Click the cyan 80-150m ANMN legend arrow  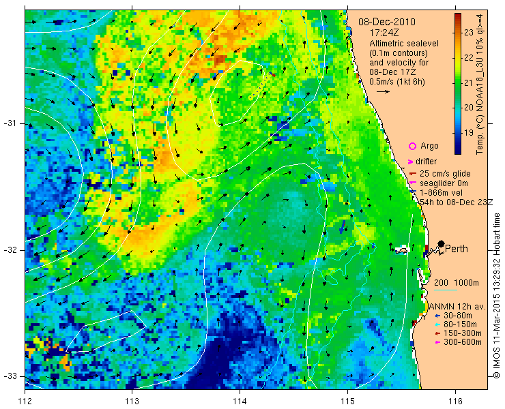click(x=437, y=324)
